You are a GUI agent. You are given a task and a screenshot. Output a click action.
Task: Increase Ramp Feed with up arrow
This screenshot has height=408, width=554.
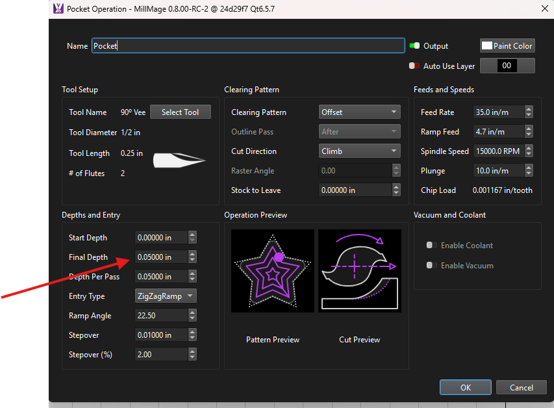click(x=529, y=129)
